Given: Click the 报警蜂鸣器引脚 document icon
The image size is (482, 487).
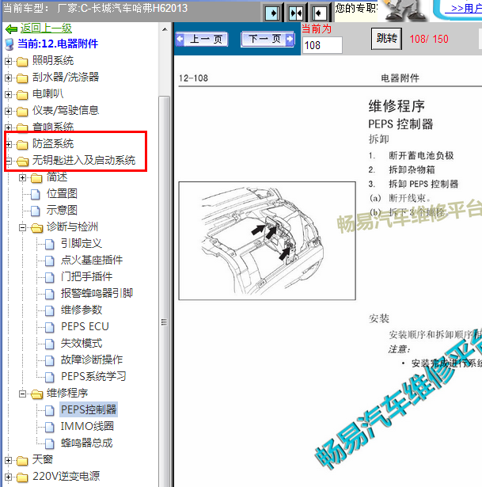Looking at the screenshot, I should tap(50, 294).
